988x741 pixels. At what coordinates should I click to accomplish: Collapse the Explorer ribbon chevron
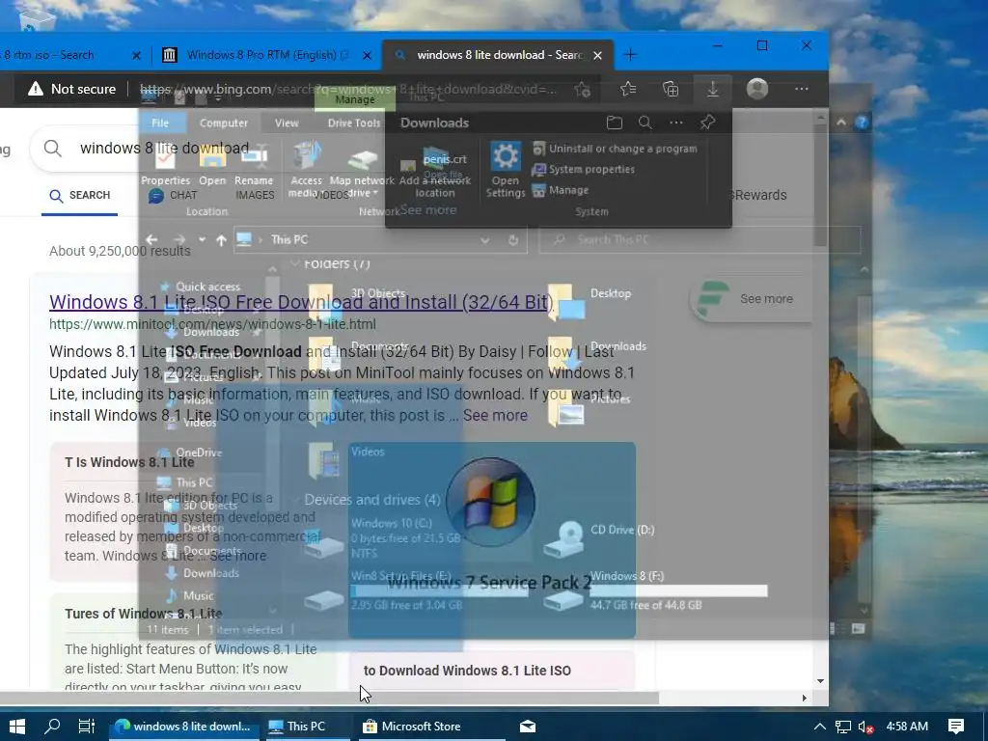point(841,123)
